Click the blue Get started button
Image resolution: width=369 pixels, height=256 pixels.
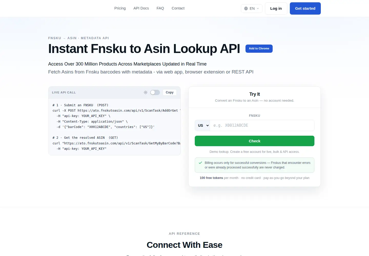(x=305, y=8)
